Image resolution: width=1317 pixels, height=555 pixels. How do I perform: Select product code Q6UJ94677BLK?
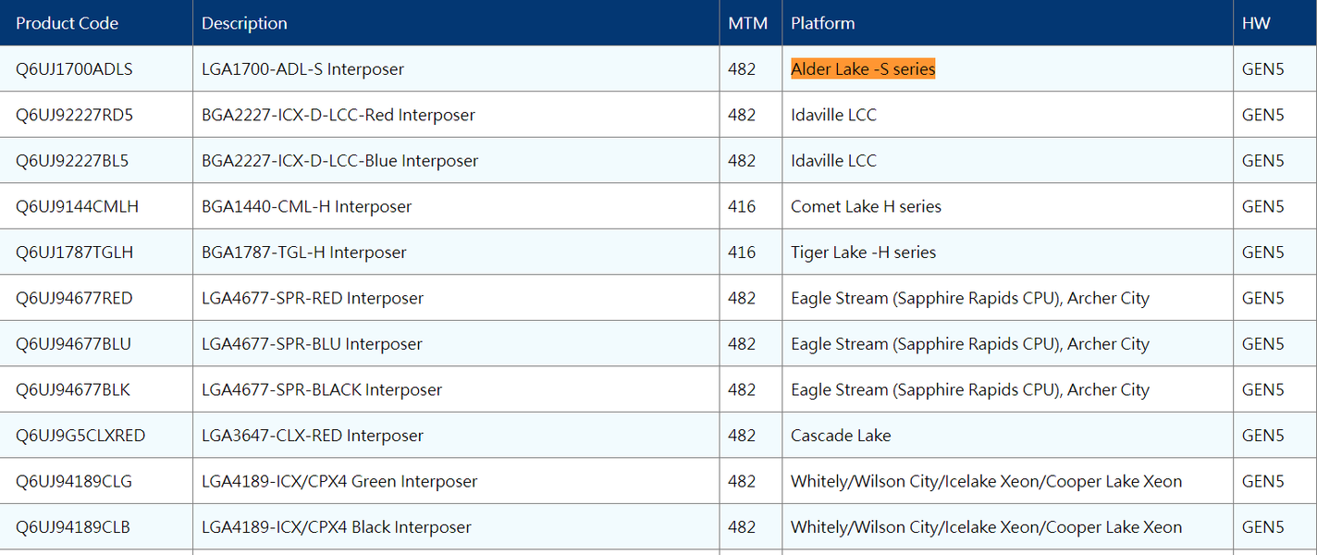click(73, 389)
